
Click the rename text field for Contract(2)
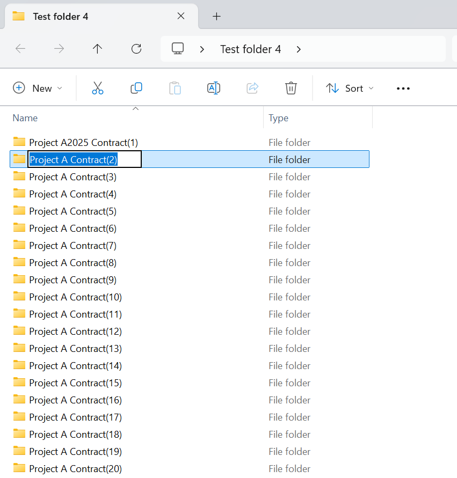85,159
